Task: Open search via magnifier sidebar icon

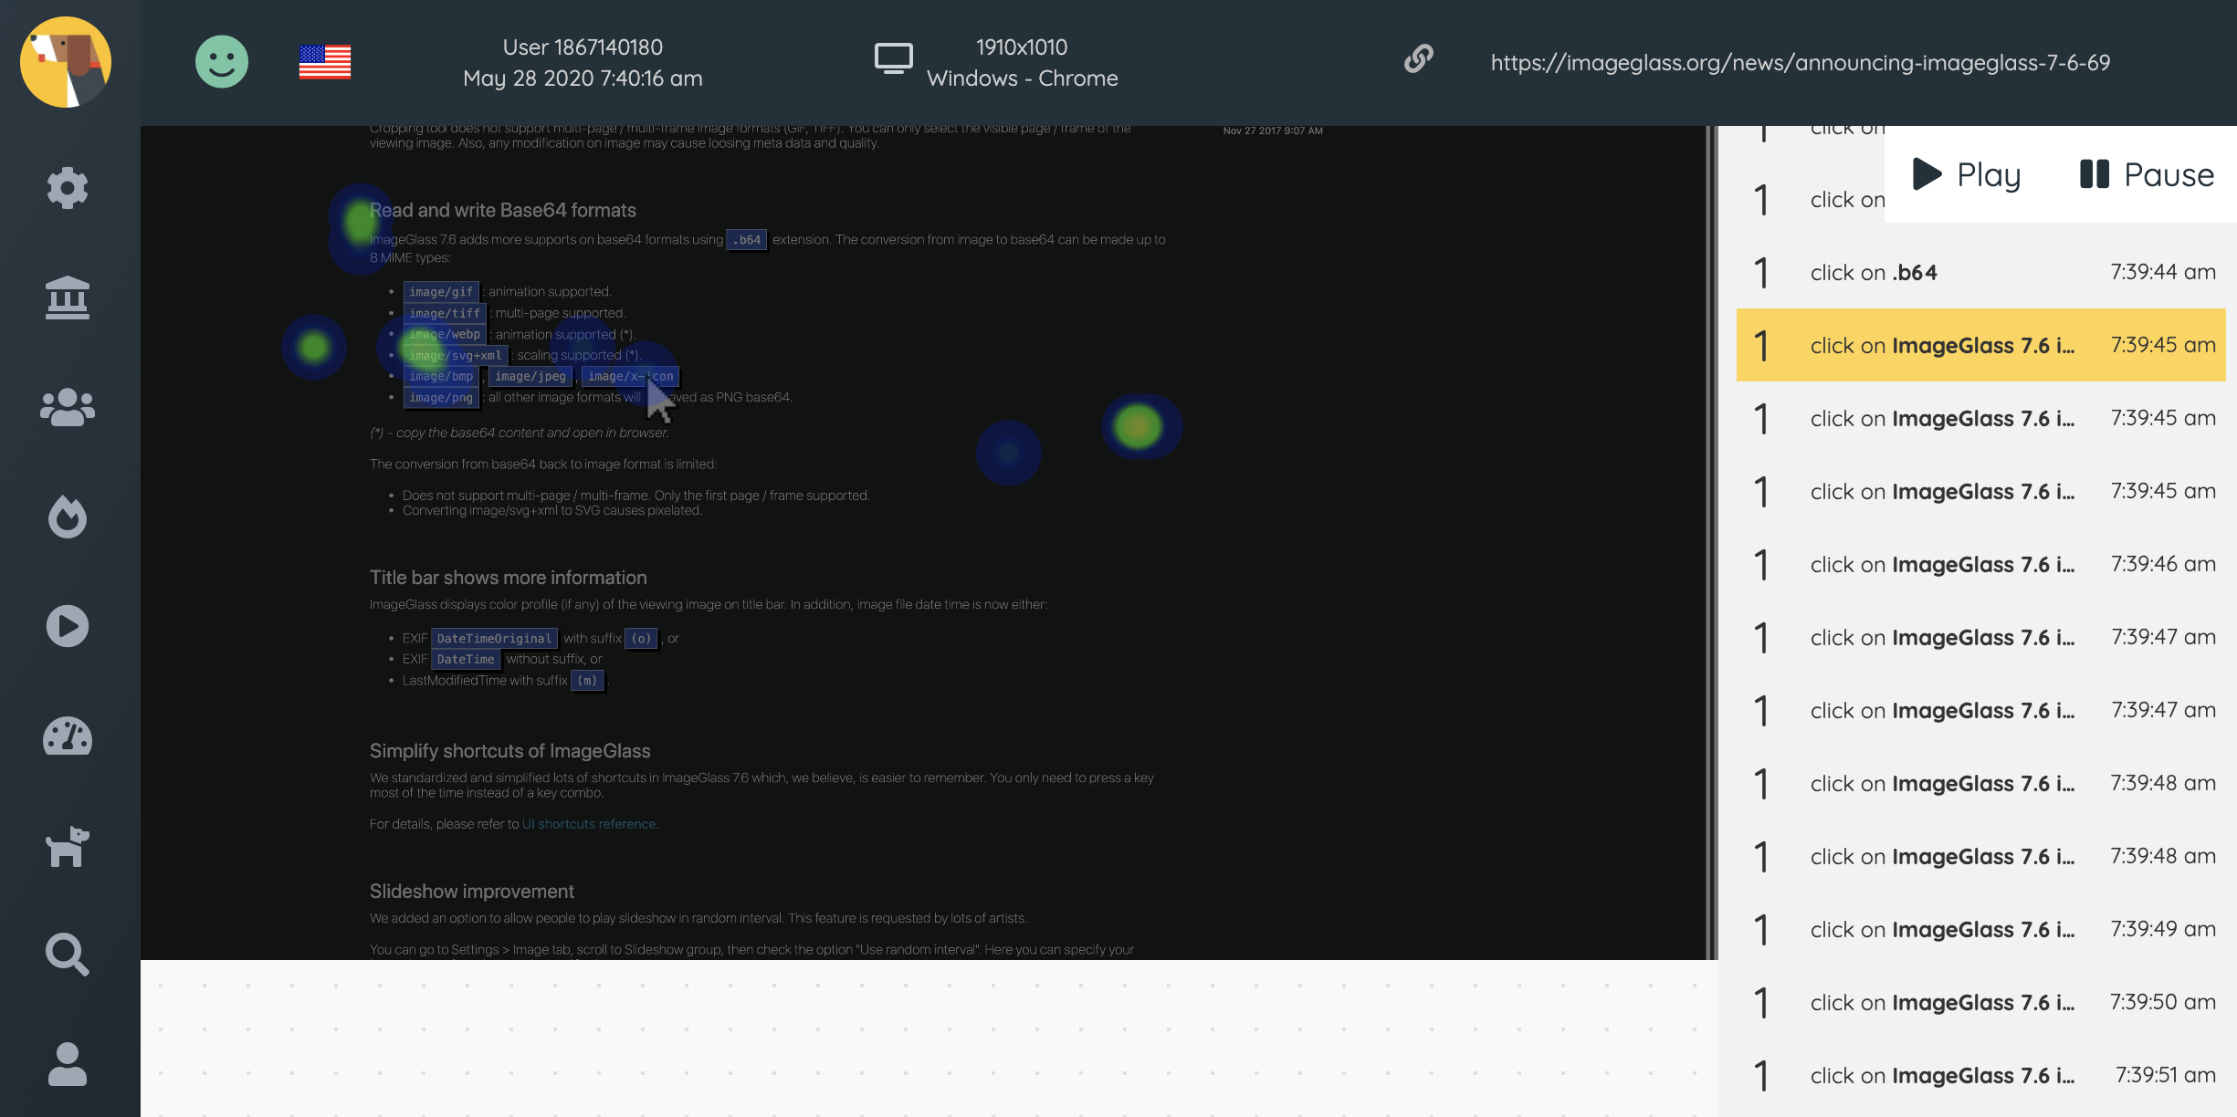Action: tap(68, 955)
